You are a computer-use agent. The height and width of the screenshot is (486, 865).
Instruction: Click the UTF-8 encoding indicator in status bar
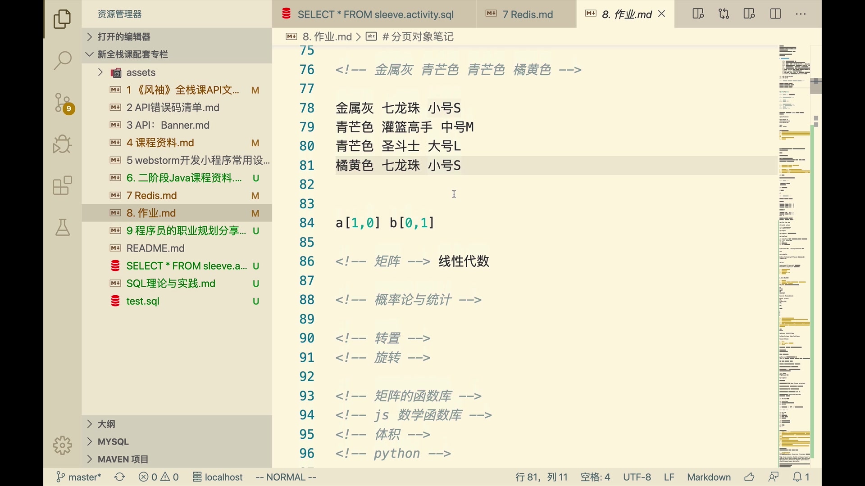pyautogui.click(x=637, y=477)
